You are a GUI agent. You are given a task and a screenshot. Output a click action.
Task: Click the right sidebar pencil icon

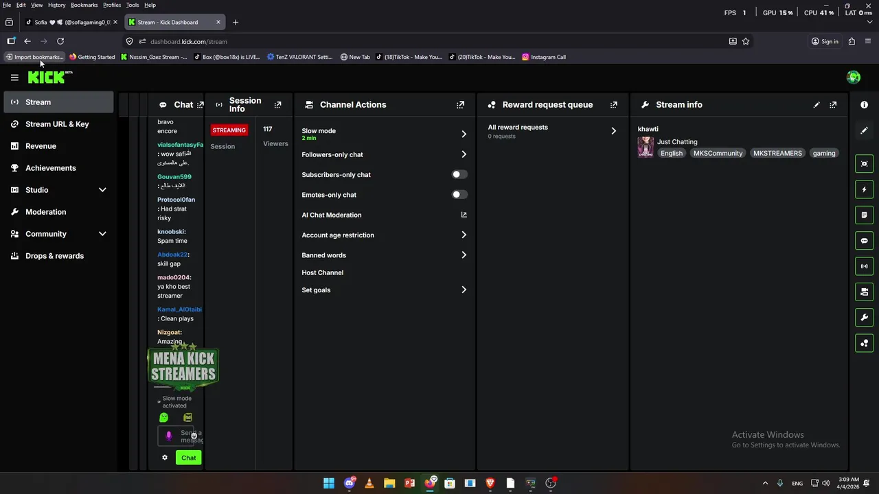pos(864,130)
